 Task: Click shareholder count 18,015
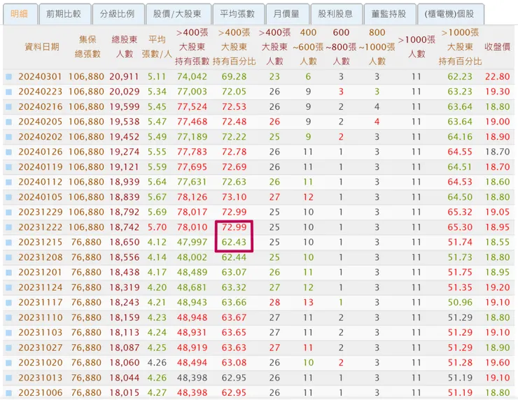(x=124, y=393)
